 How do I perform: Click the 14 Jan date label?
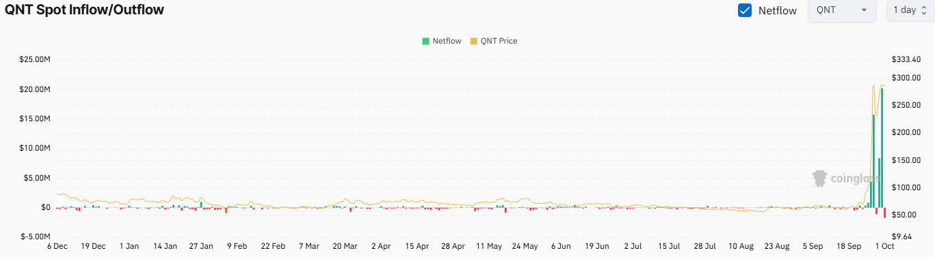[165, 246]
